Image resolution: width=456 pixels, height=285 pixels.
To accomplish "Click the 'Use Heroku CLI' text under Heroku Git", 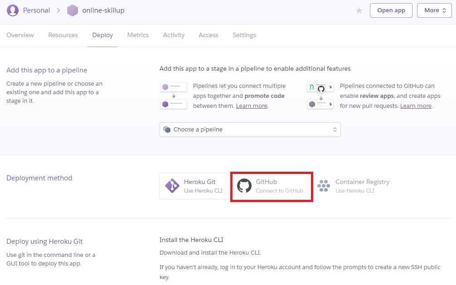I will click(x=203, y=191).
